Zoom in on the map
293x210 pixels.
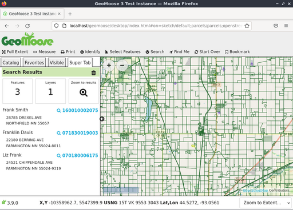click(x=109, y=66)
